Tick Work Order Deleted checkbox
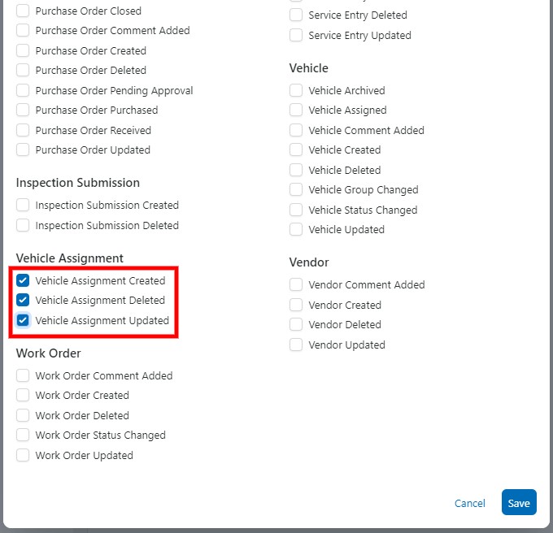 tap(23, 415)
